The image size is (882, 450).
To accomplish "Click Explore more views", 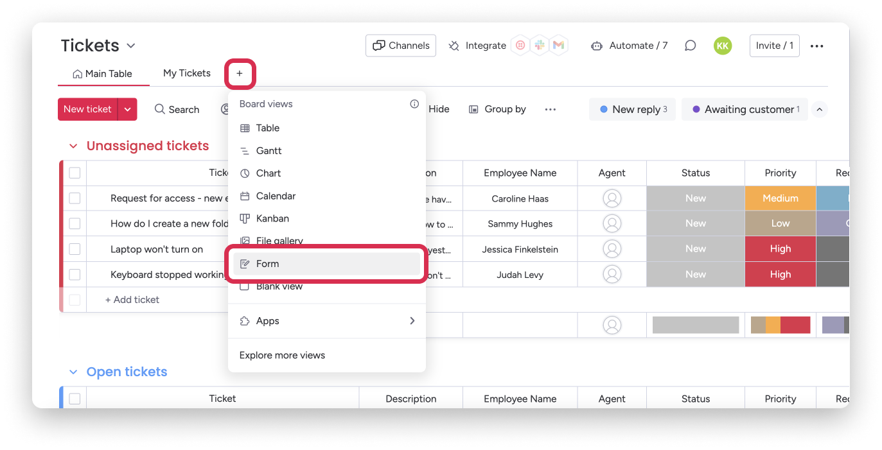I will (282, 355).
